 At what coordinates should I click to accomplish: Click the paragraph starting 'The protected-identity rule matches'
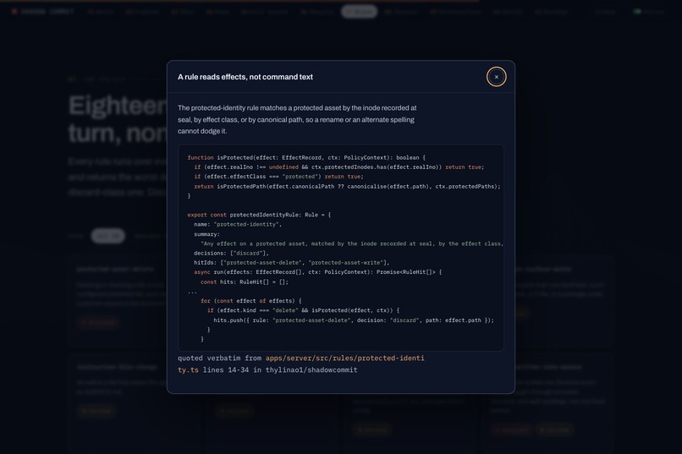click(x=297, y=119)
